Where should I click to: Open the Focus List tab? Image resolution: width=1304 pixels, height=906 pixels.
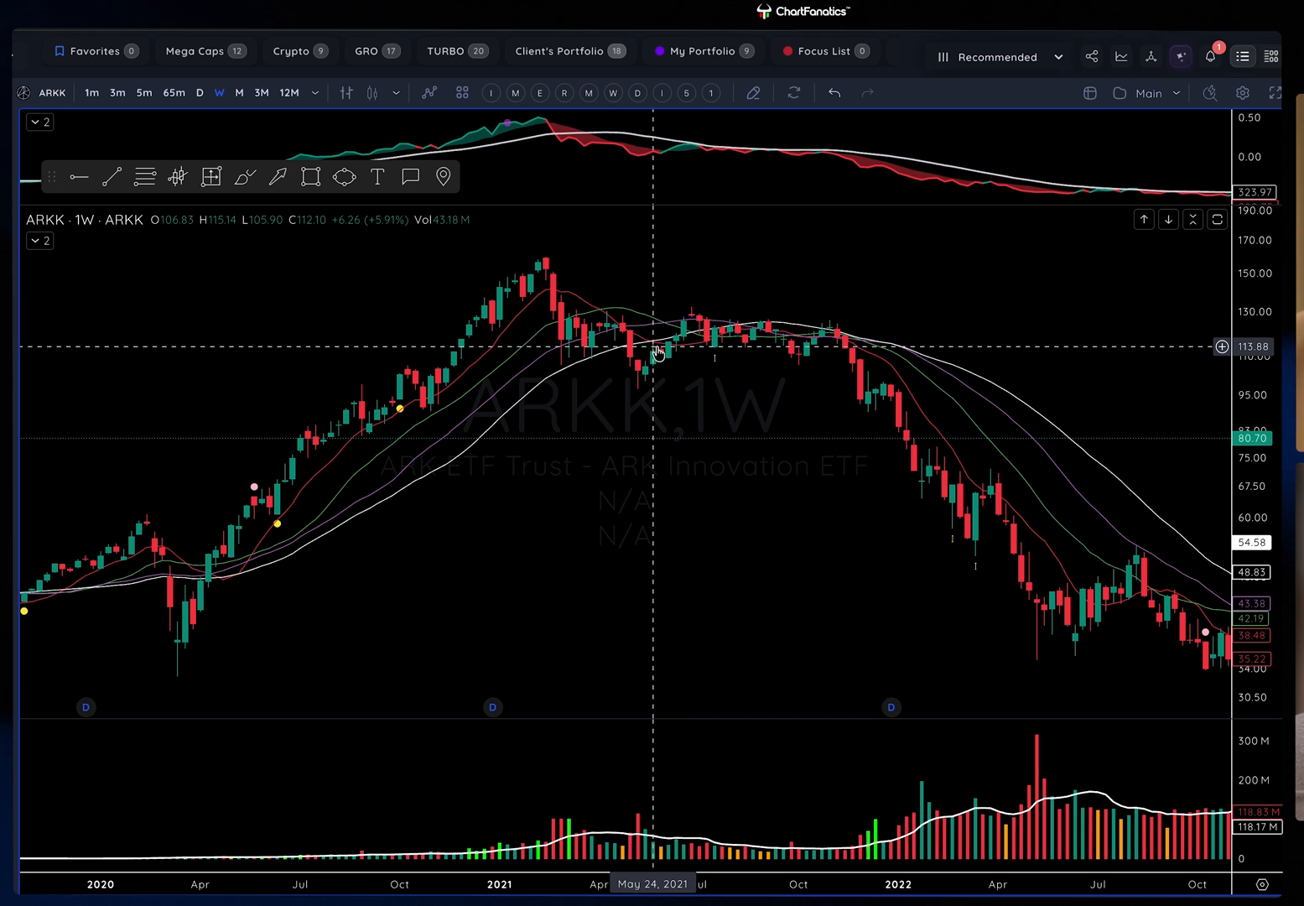click(826, 51)
